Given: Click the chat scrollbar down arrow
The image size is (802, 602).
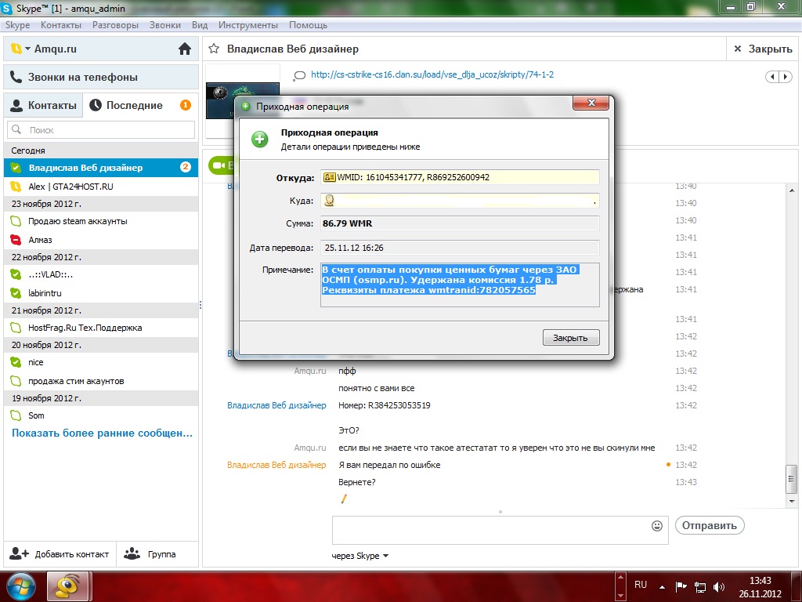Looking at the screenshot, I should coord(792,501).
